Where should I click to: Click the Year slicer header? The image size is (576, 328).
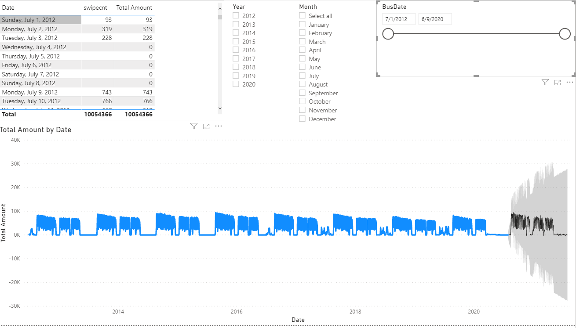click(239, 7)
